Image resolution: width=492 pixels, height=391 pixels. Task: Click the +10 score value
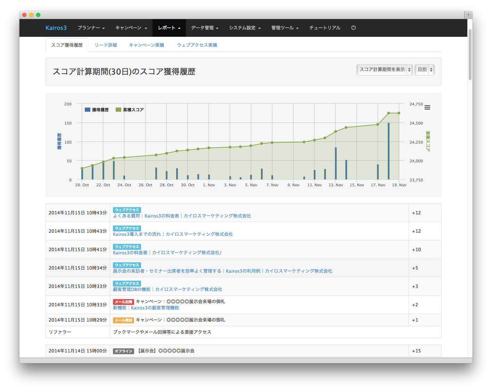click(x=416, y=249)
